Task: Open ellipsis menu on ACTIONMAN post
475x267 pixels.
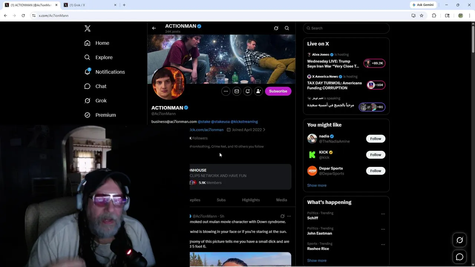Action: click(289, 216)
